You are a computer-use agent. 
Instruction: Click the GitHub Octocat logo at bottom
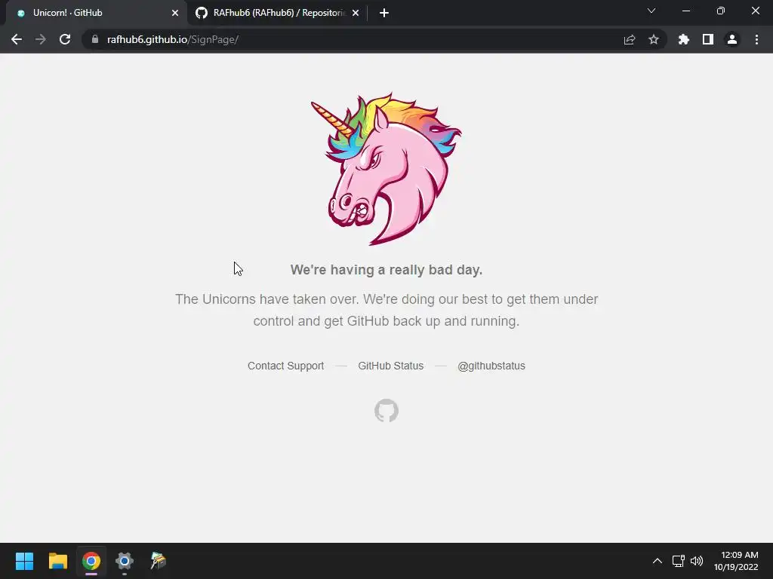[386, 411]
